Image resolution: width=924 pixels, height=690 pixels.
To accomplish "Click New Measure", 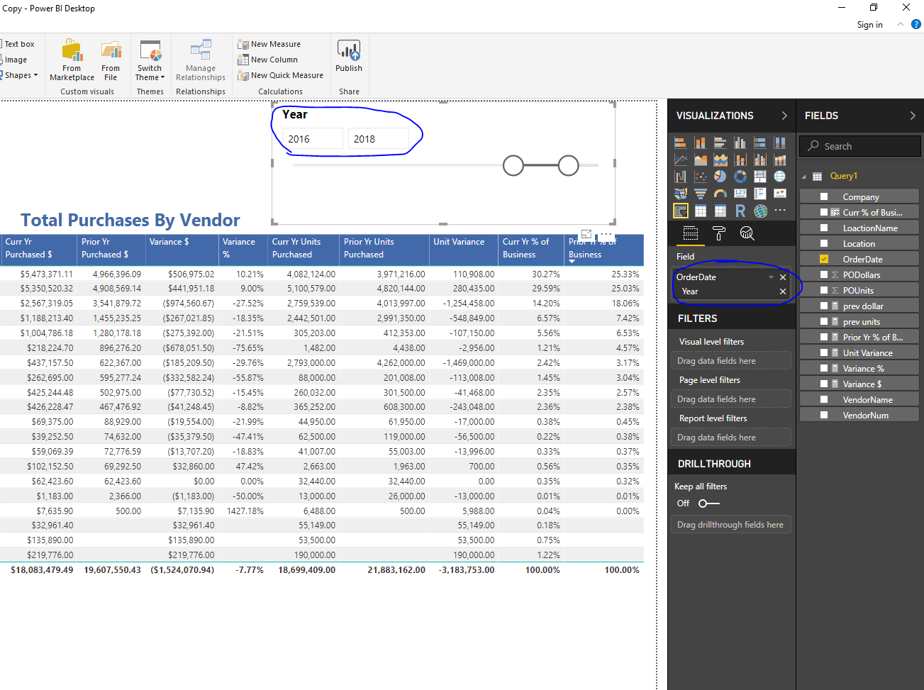I will [x=269, y=44].
